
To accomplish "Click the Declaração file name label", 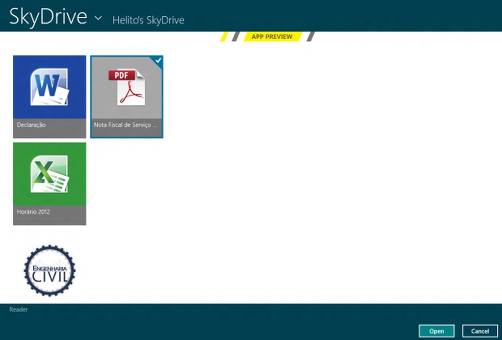I will [31, 125].
